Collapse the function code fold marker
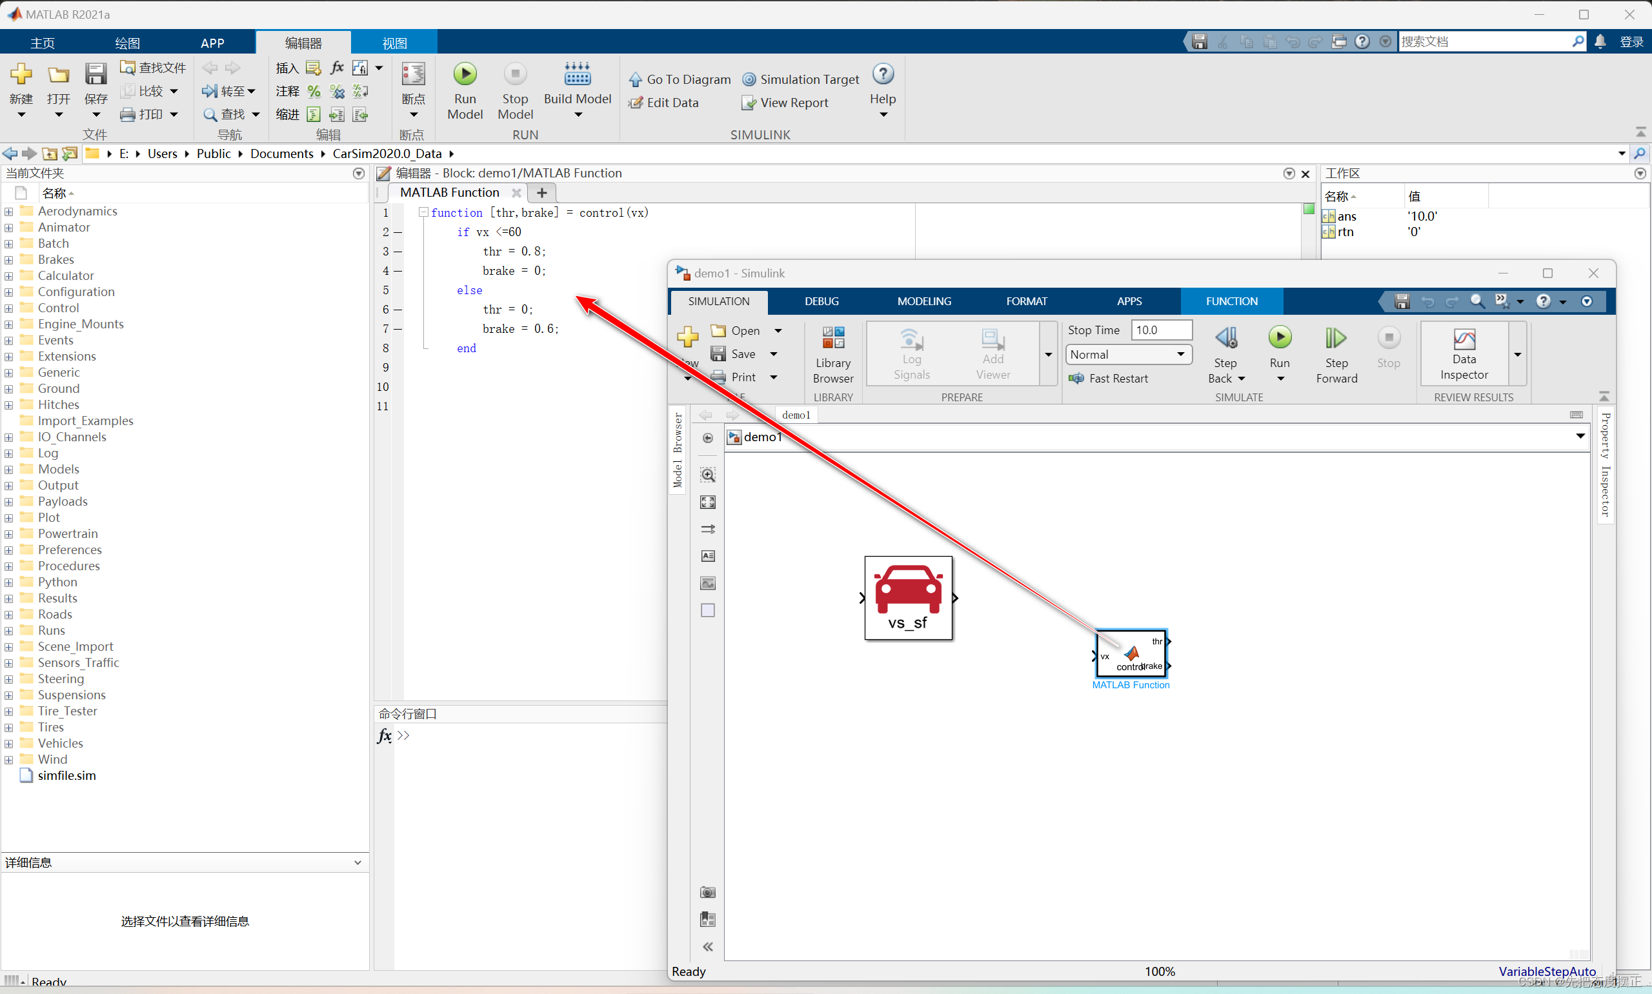The image size is (1652, 994). [x=423, y=212]
